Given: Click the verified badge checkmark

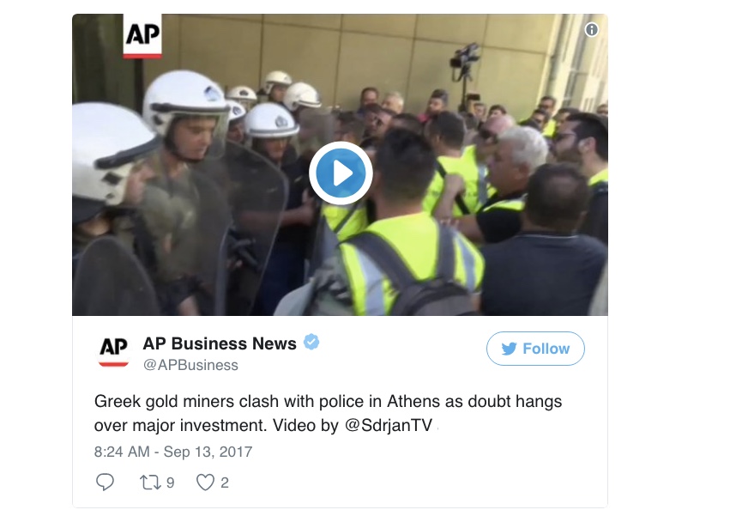Looking at the screenshot, I should pos(311,343).
